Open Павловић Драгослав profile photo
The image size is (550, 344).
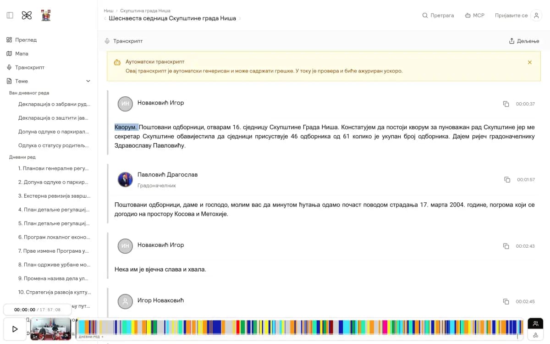point(125,179)
